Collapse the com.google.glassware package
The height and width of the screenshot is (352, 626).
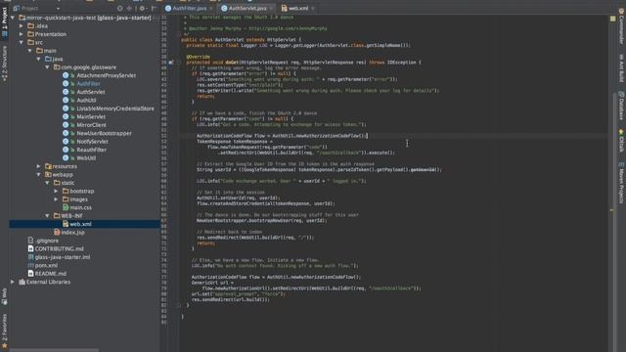pyautogui.click(x=47, y=67)
